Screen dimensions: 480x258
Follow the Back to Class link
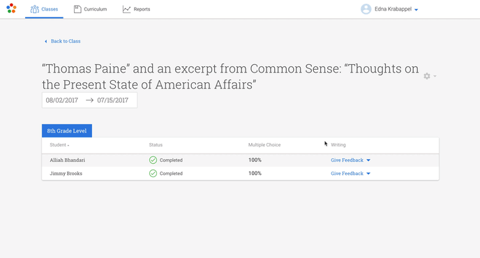tap(66, 41)
